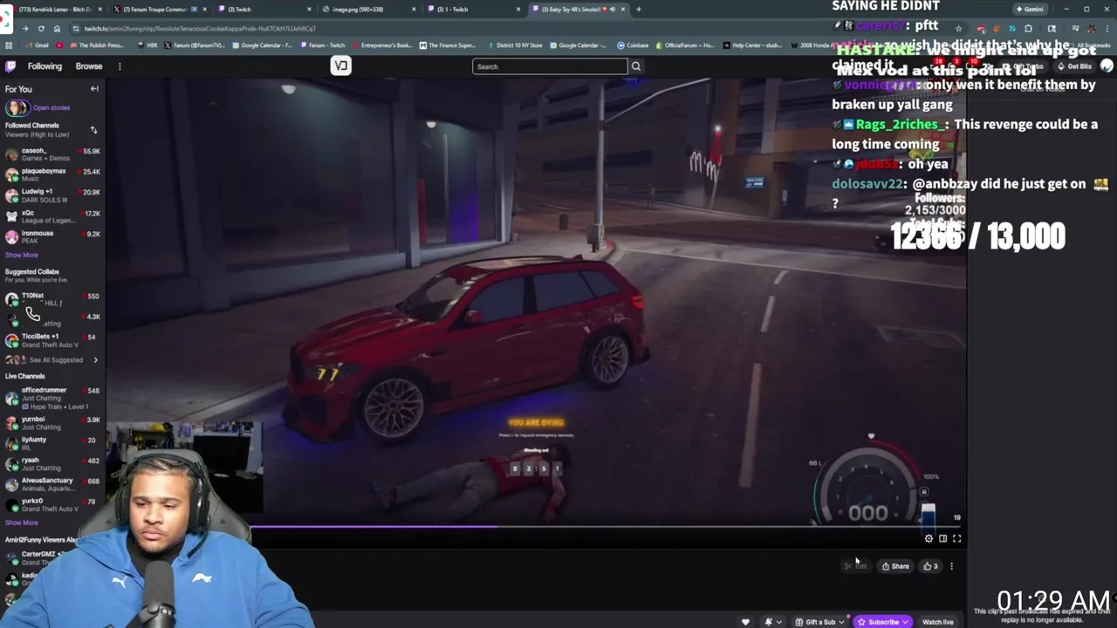Click the Edit clip button
The image size is (1117, 628).
pos(856,566)
